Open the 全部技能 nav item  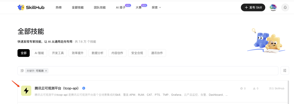78,8
